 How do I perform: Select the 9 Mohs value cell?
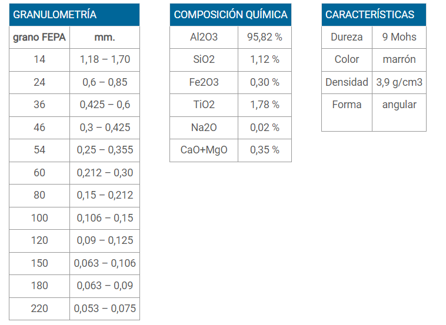click(399, 37)
